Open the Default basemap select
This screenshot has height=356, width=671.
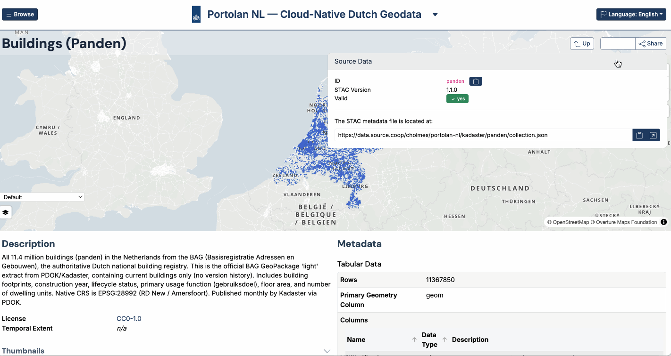(42, 197)
